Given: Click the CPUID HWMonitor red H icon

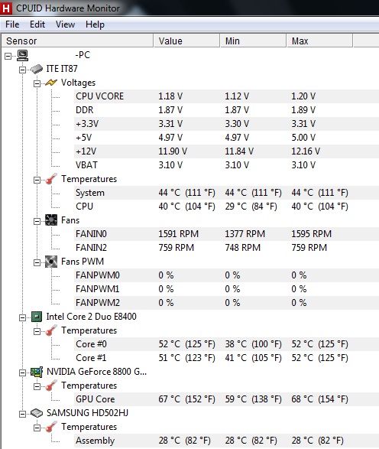Looking at the screenshot, I should 5,8.
